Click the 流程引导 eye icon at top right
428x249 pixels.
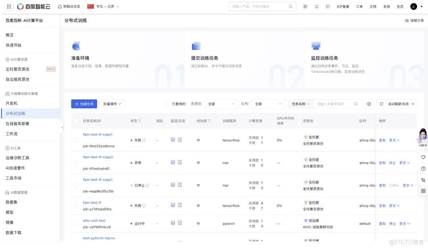(x=407, y=20)
